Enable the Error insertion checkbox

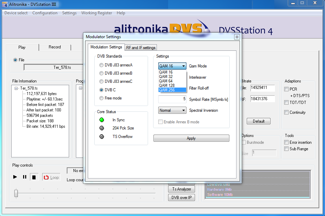pyautogui.click(x=286, y=142)
